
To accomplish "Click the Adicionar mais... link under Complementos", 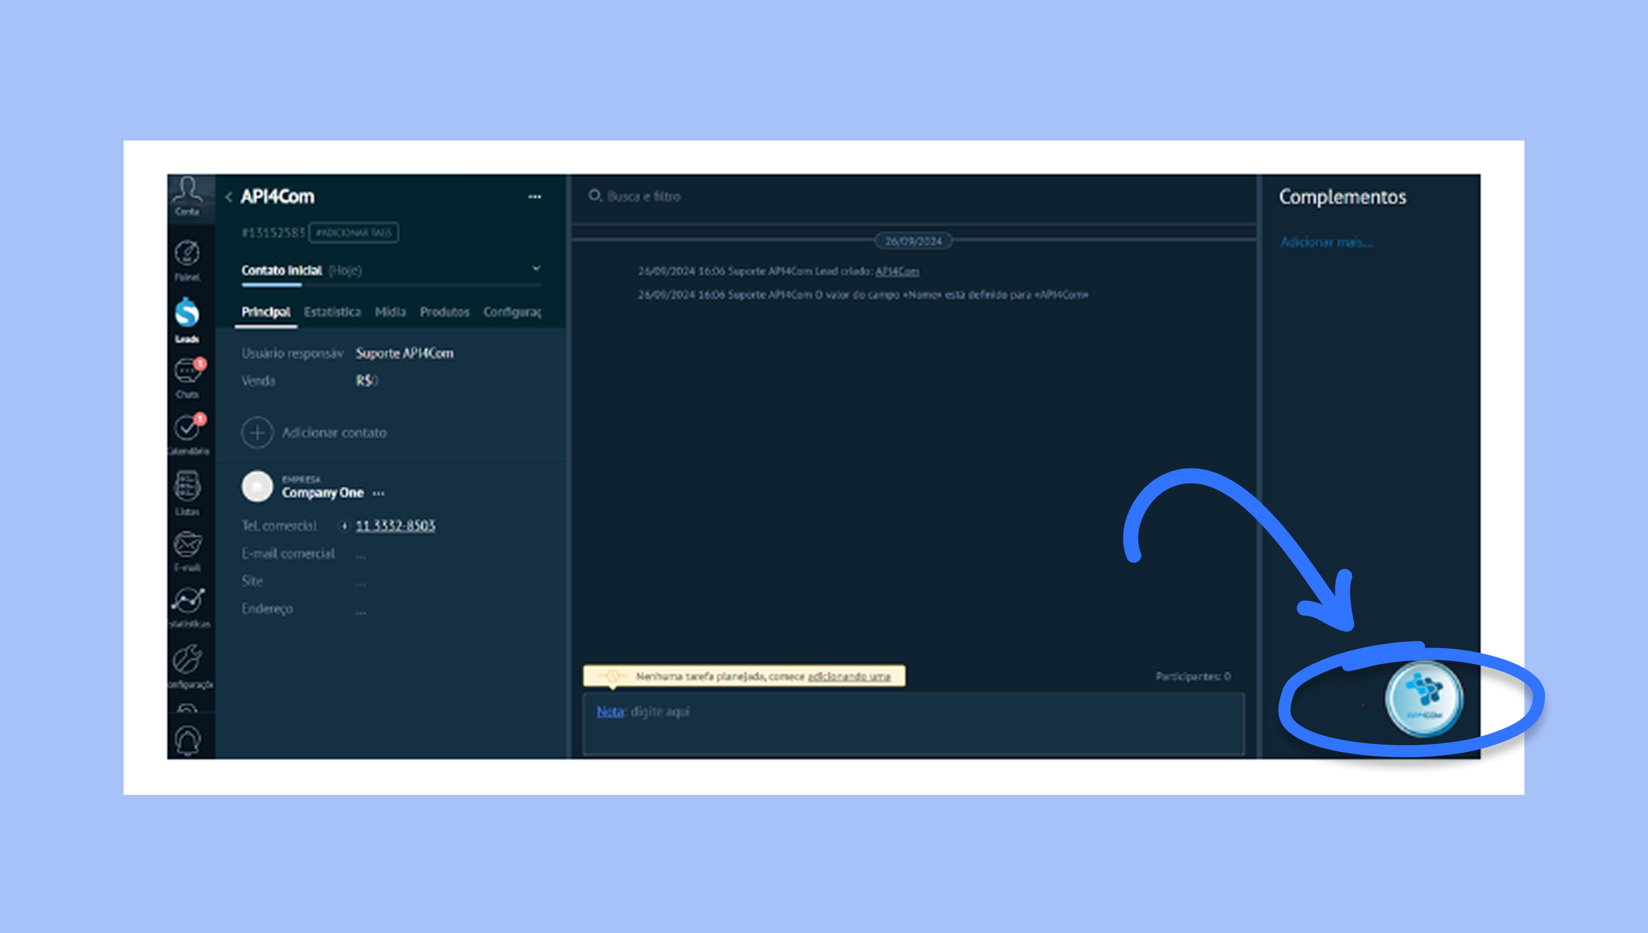I will click(1326, 242).
